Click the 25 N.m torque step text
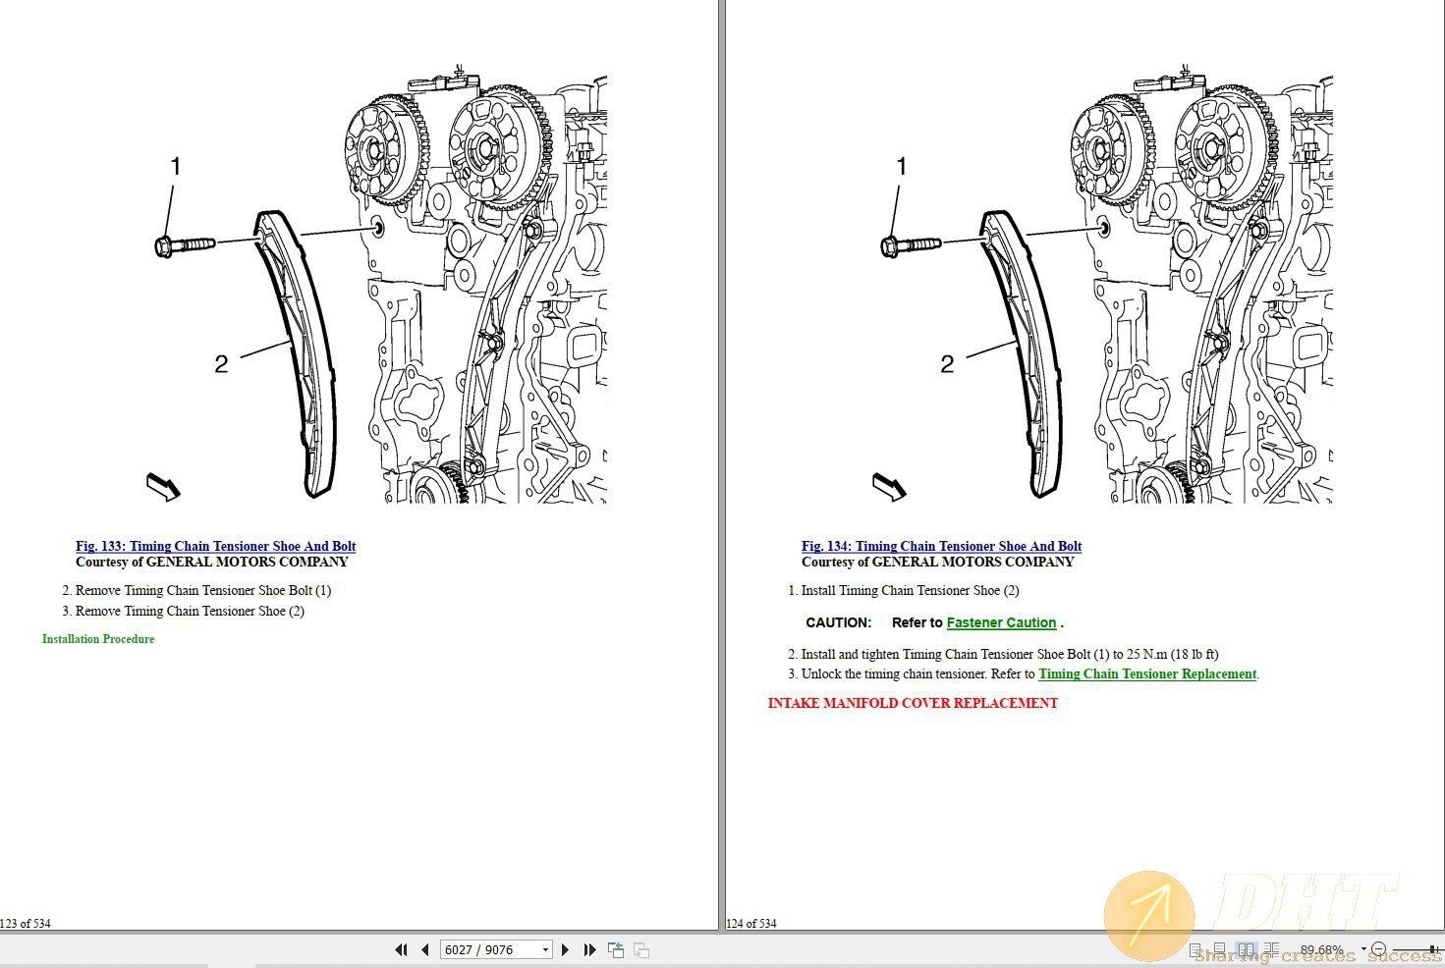The height and width of the screenshot is (968, 1445). [1010, 654]
